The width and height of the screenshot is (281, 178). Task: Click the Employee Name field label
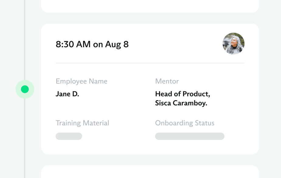(82, 81)
